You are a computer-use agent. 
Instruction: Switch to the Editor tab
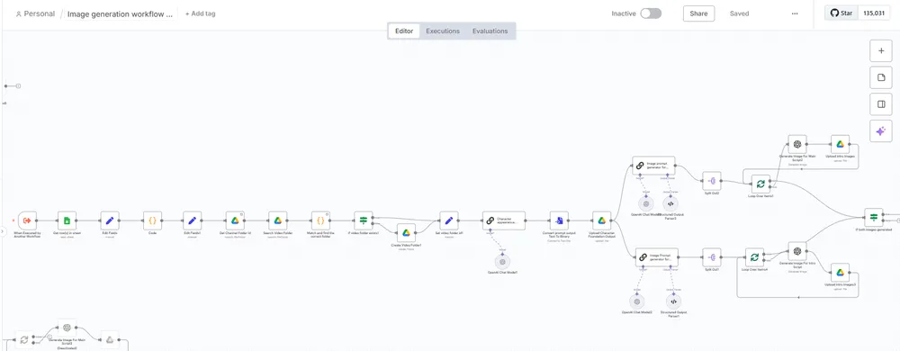click(x=404, y=31)
